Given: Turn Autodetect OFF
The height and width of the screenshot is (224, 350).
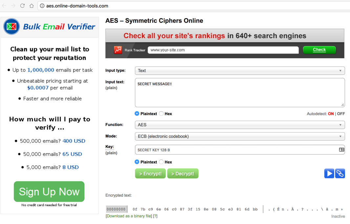Looking at the screenshot, I should click(341, 114).
